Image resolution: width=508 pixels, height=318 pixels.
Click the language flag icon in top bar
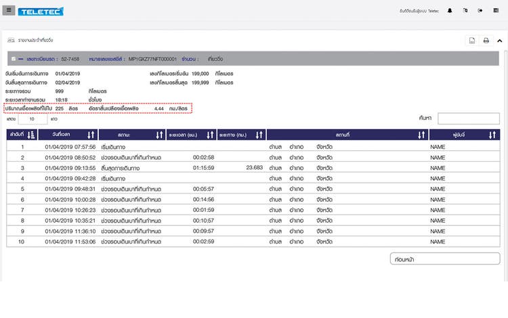[x=465, y=11]
